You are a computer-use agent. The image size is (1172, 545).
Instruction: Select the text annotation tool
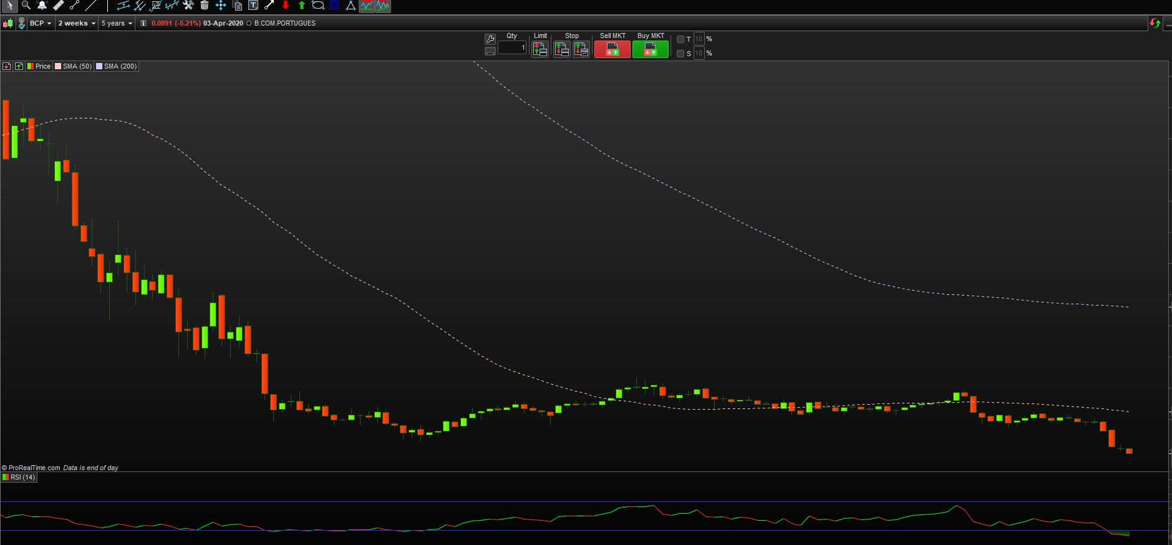(x=253, y=6)
